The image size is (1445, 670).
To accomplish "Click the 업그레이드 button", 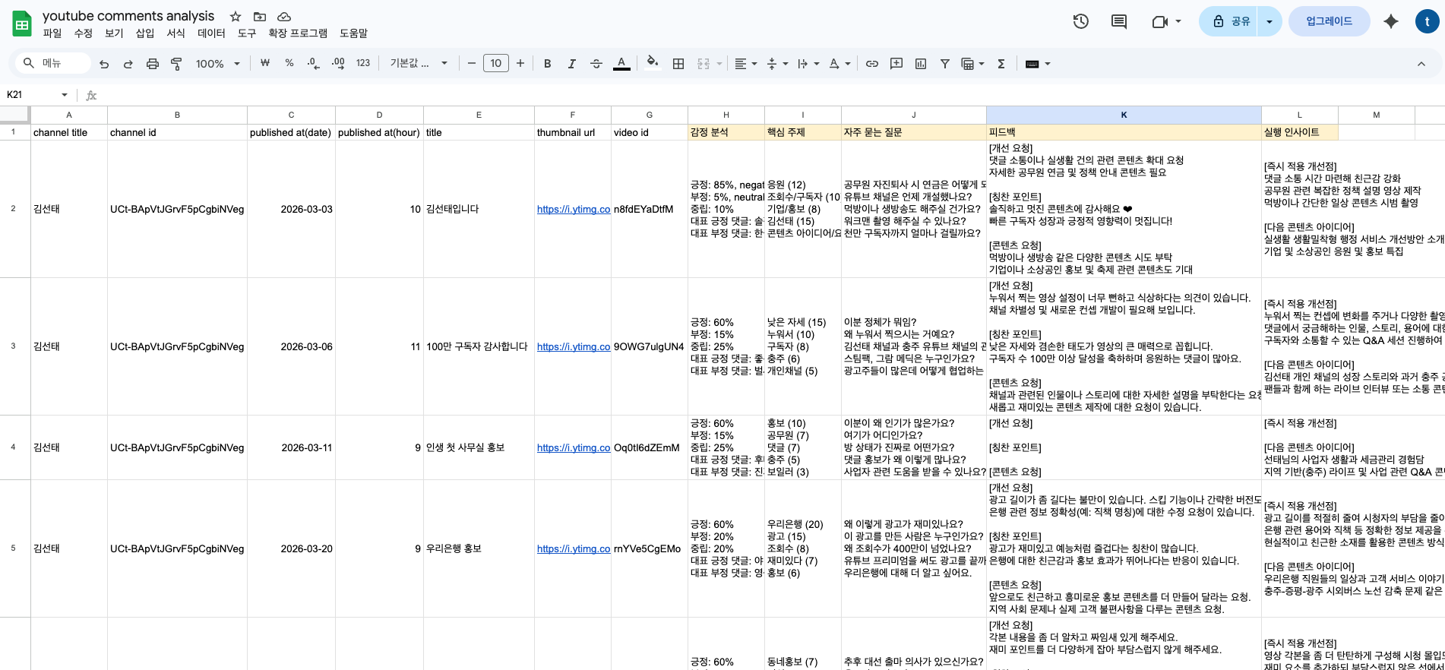I will click(x=1329, y=21).
